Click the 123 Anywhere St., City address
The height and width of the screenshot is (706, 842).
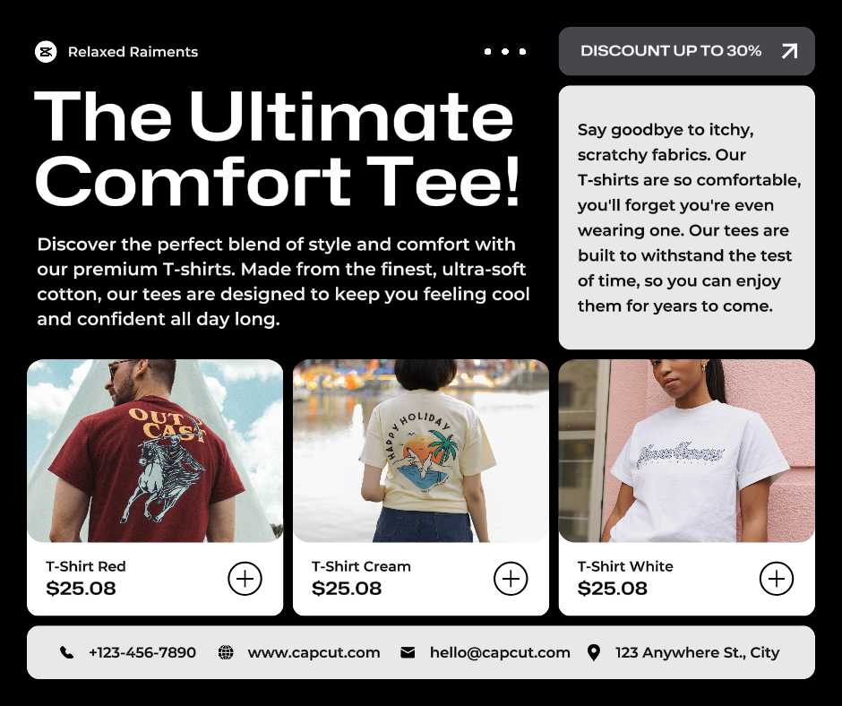tap(697, 652)
